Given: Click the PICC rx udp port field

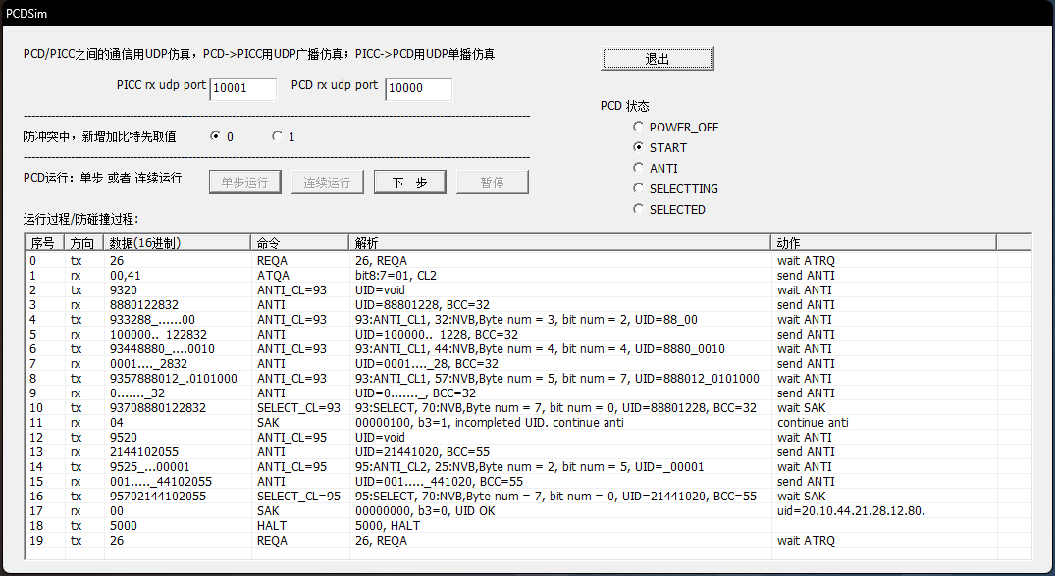Looking at the screenshot, I should click(242, 89).
